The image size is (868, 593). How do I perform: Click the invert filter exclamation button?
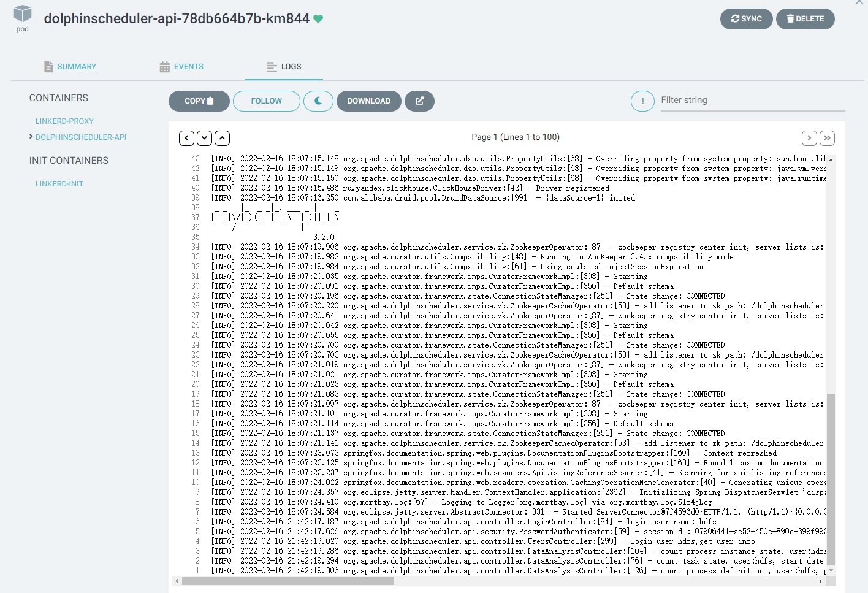[642, 101]
